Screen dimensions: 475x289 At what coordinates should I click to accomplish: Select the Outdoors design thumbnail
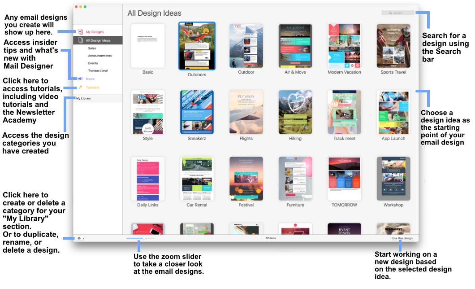point(197,46)
